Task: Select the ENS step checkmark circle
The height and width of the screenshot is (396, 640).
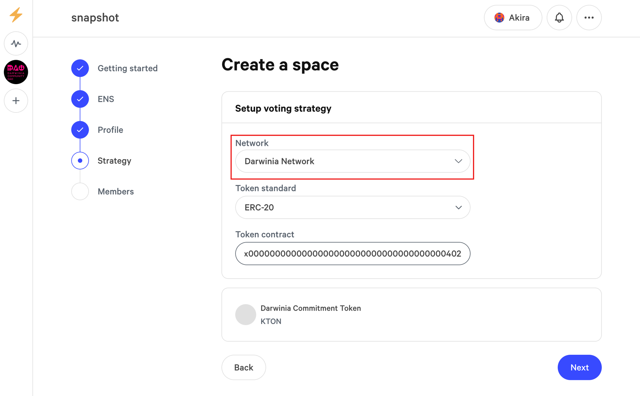Action: (80, 99)
